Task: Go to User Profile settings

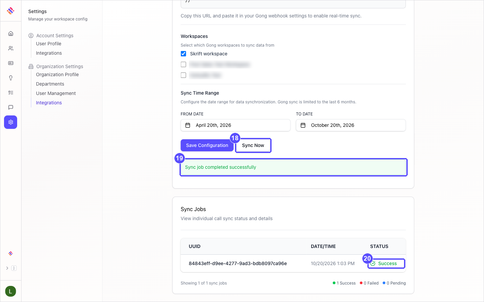Action: click(49, 44)
